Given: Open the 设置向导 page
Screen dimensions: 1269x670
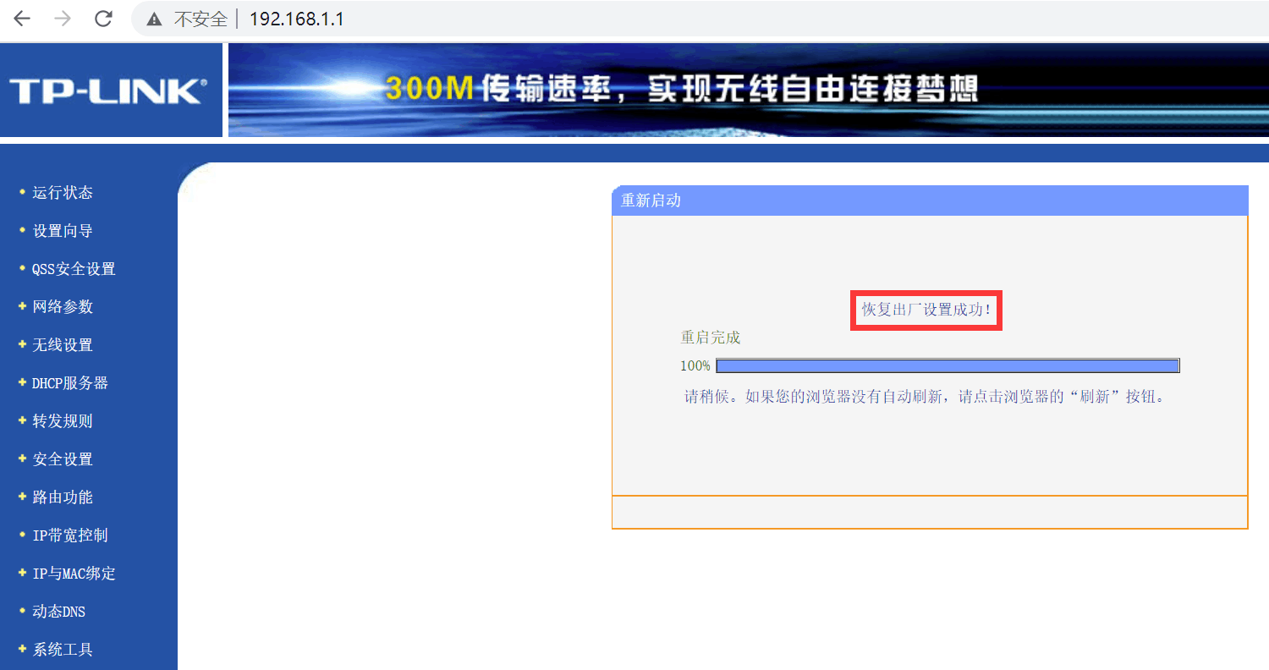Looking at the screenshot, I should coord(61,230).
